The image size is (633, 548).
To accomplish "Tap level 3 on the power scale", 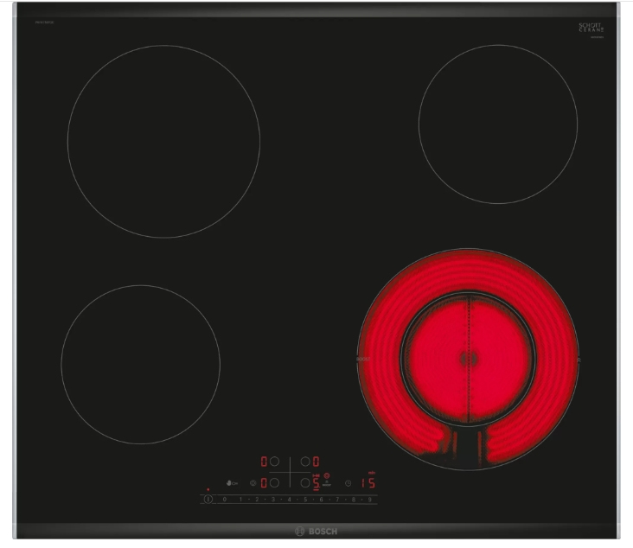I will coord(273,500).
